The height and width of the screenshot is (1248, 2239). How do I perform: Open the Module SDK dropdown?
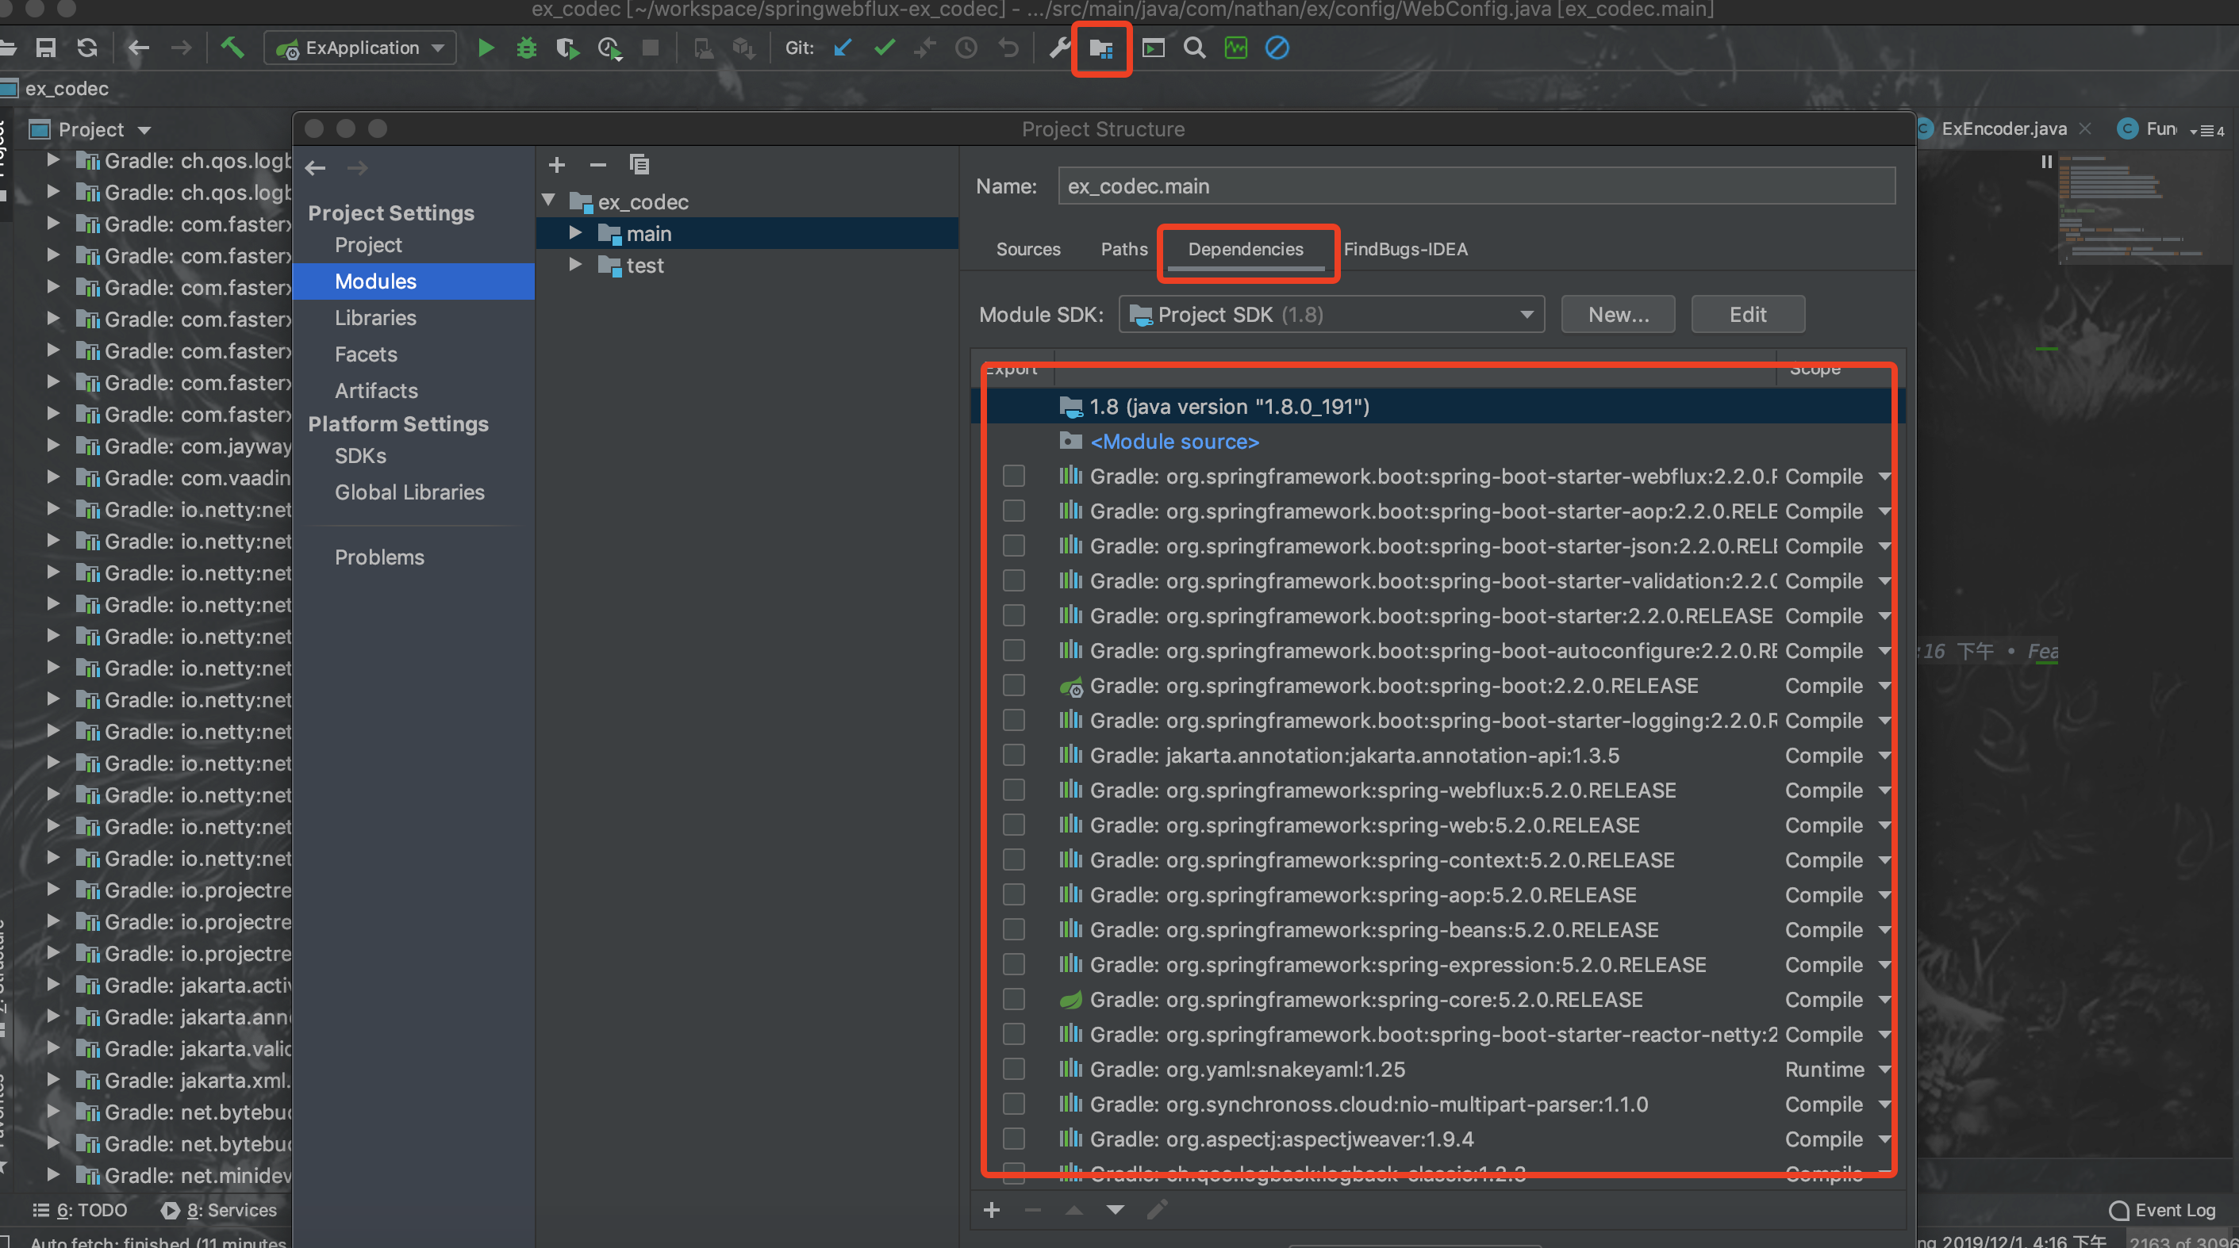[1331, 315]
